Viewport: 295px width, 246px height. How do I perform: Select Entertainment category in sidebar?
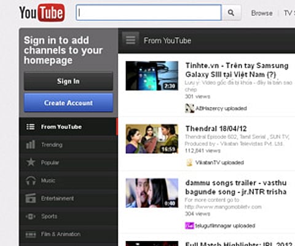tap(68, 198)
